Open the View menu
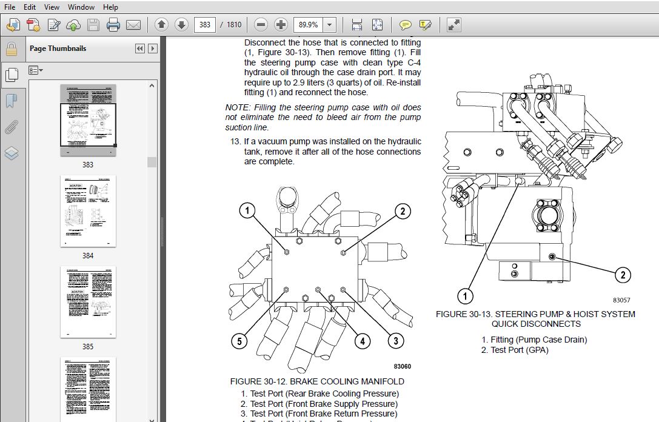Screen dimensions: 659x422 [52, 7]
